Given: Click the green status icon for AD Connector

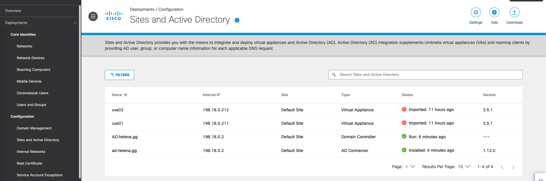Looking at the screenshot, I should 404,150.
